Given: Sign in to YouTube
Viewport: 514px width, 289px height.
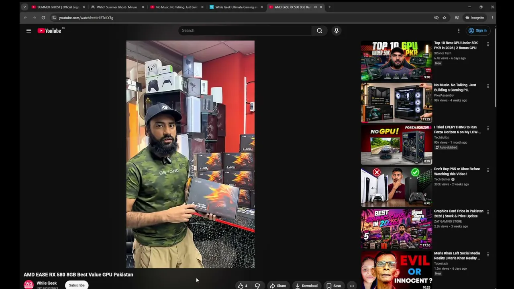Looking at the screenshot, I should point(477,31).
